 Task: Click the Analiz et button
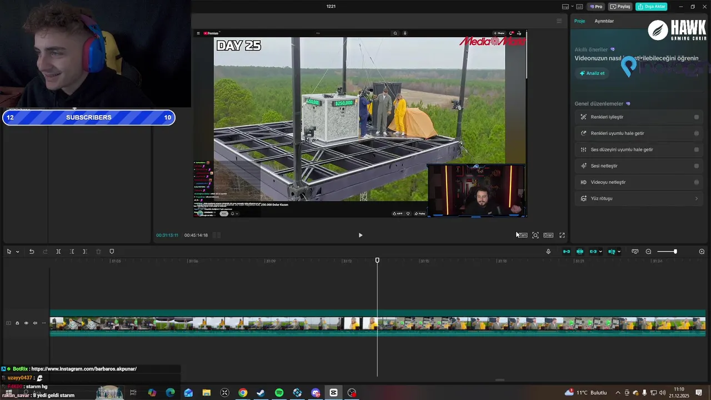592,73
